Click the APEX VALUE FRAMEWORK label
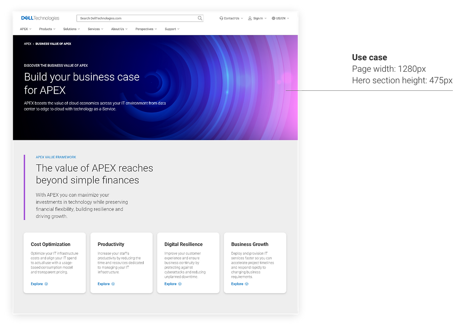This screenshot has width=453, height=328. pyautogui.click(x=56, y=157)
